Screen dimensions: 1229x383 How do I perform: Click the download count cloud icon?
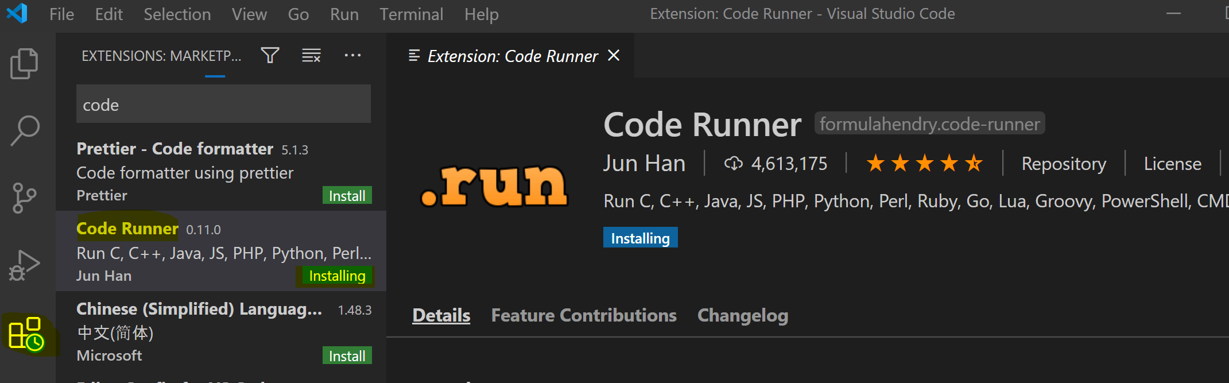click(733, 164)
